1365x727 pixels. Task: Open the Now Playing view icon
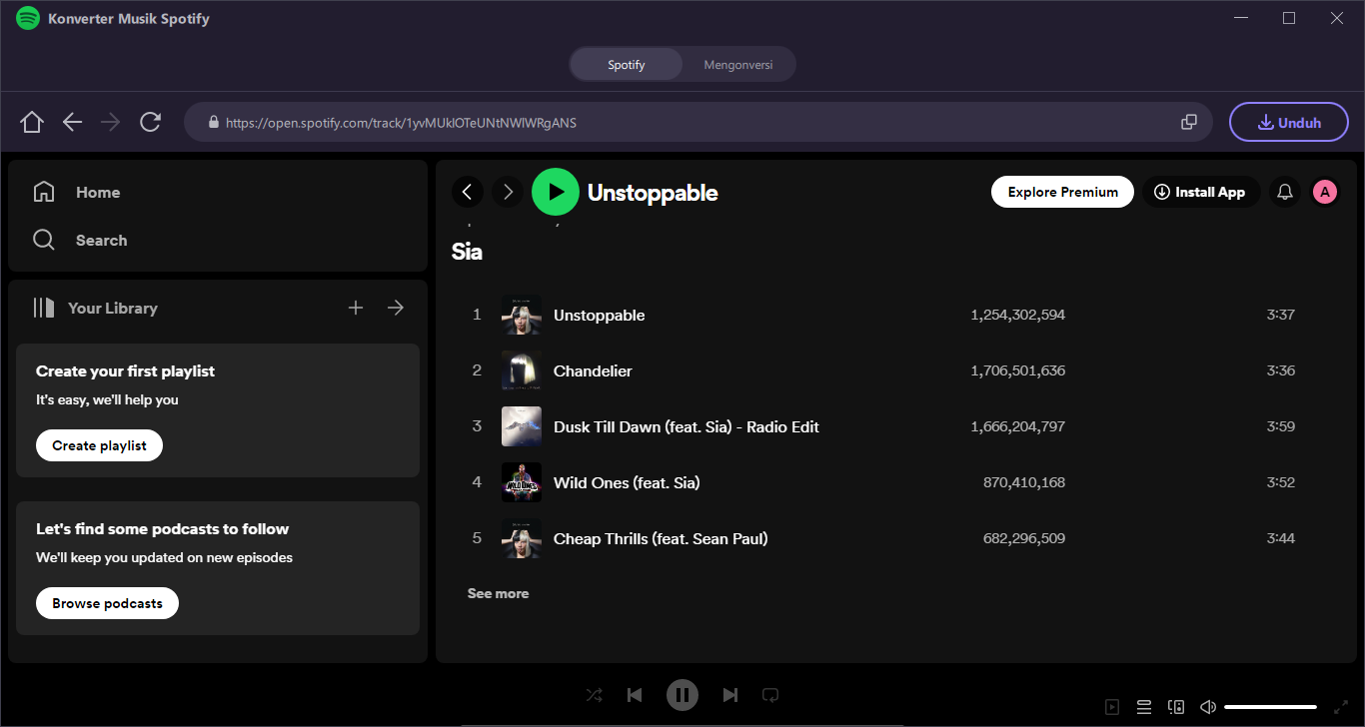(x=1112, y=707)
